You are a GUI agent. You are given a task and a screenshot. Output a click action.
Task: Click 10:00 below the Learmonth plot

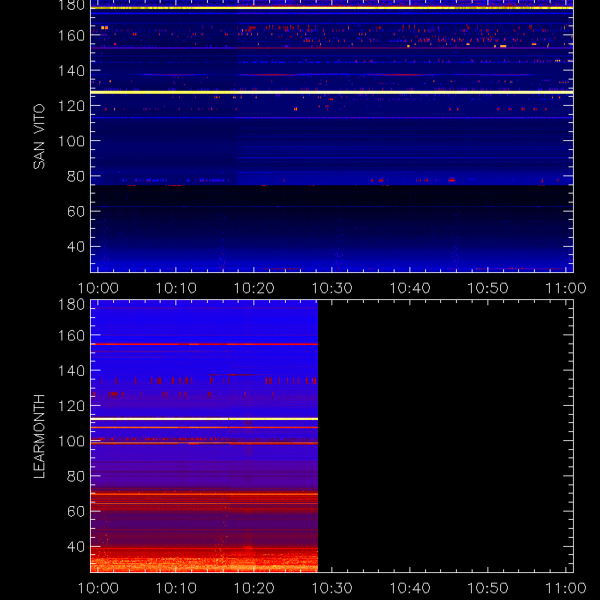[x=98, y=588]
